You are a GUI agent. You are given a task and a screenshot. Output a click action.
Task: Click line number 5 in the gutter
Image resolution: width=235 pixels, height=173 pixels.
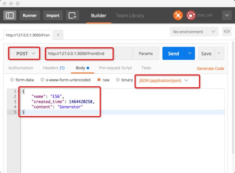coord(15,112)
